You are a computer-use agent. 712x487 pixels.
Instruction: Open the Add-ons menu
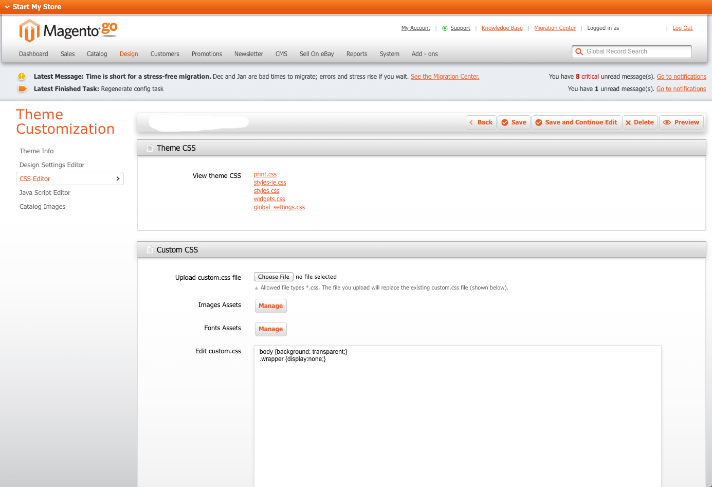(x=425, y=54)
